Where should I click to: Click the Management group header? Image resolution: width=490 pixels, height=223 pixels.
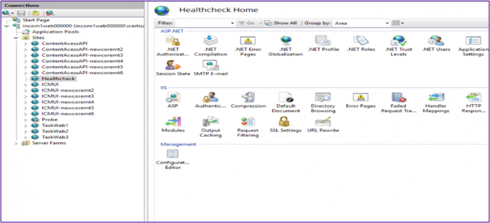(x=178, y=144)
